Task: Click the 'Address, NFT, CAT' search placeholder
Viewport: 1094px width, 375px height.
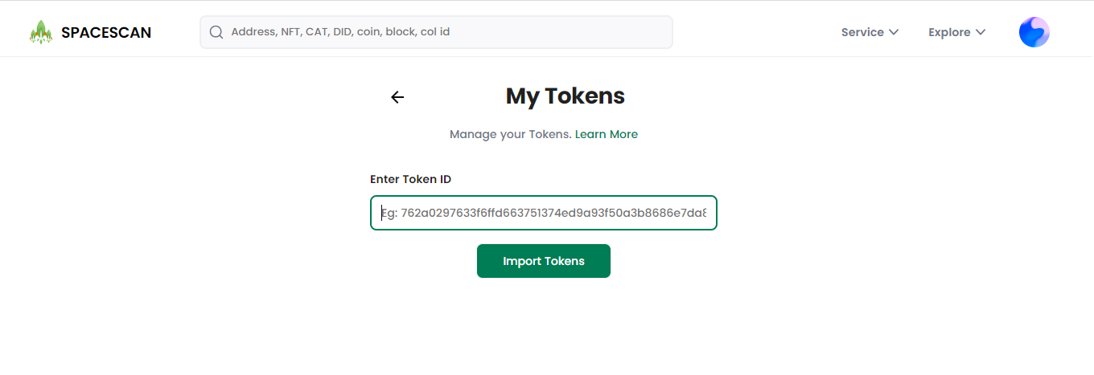Action: (340, 32)
